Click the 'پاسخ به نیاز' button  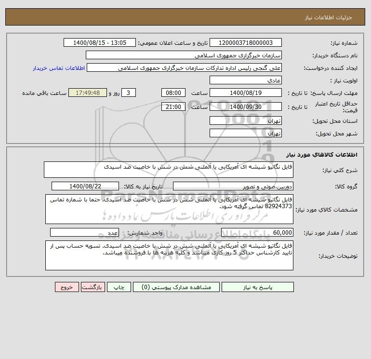[258, 287]
